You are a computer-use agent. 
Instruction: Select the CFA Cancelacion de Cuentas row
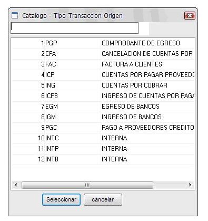[x=103, y=54]
